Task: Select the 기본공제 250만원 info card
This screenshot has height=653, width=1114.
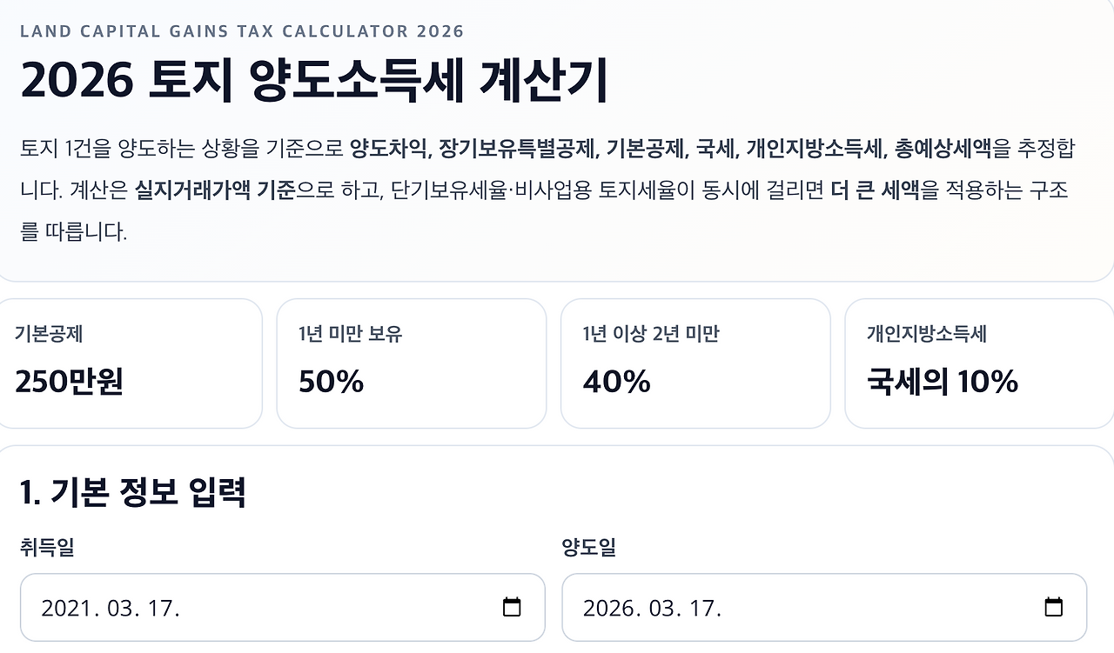Action: coord(131,363)
